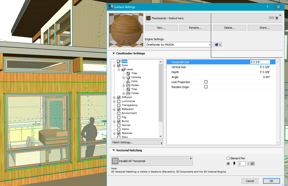Click folder icon above second Tiles
The image size is (288, 186).
pos(128,85)
